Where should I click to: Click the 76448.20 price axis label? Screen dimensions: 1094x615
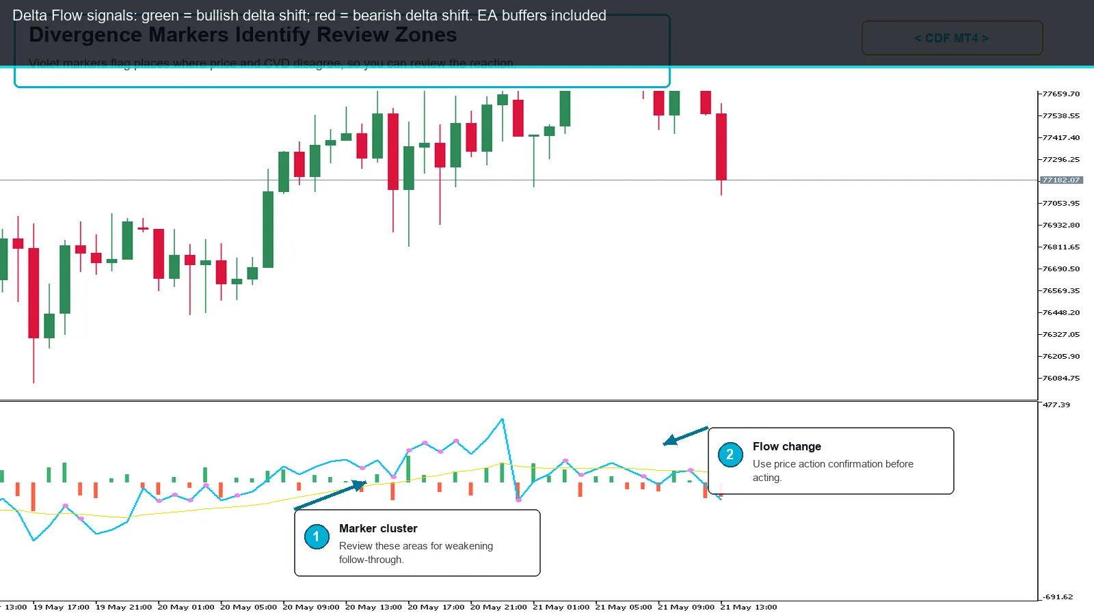pyautogui.click(x=1061, y=312)
